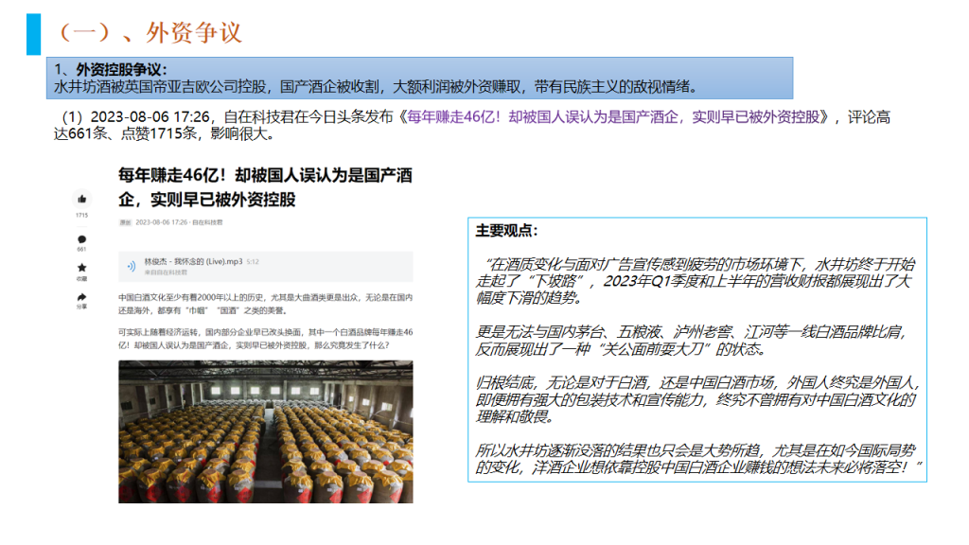Play audio using the blue speaker icon
This screenshot has height=545, width=969.
pos(129,266)
